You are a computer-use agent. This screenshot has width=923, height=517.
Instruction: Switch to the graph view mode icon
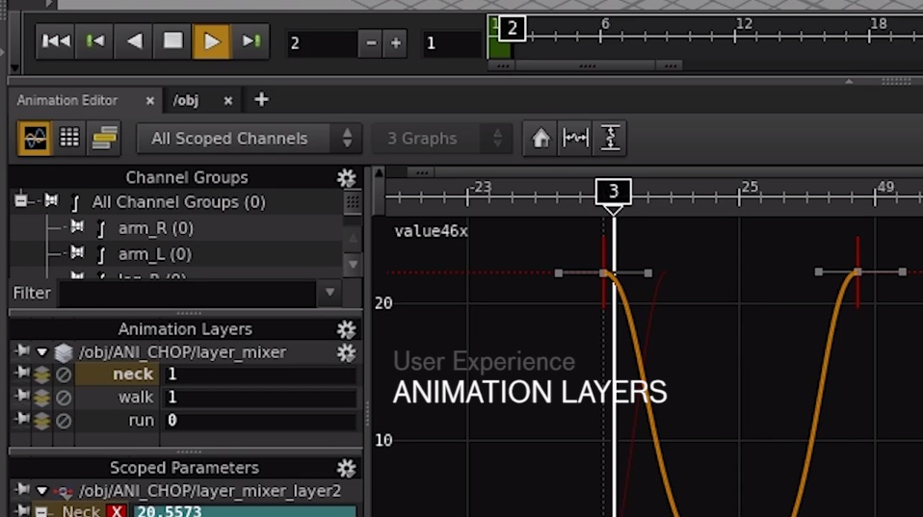36,139
